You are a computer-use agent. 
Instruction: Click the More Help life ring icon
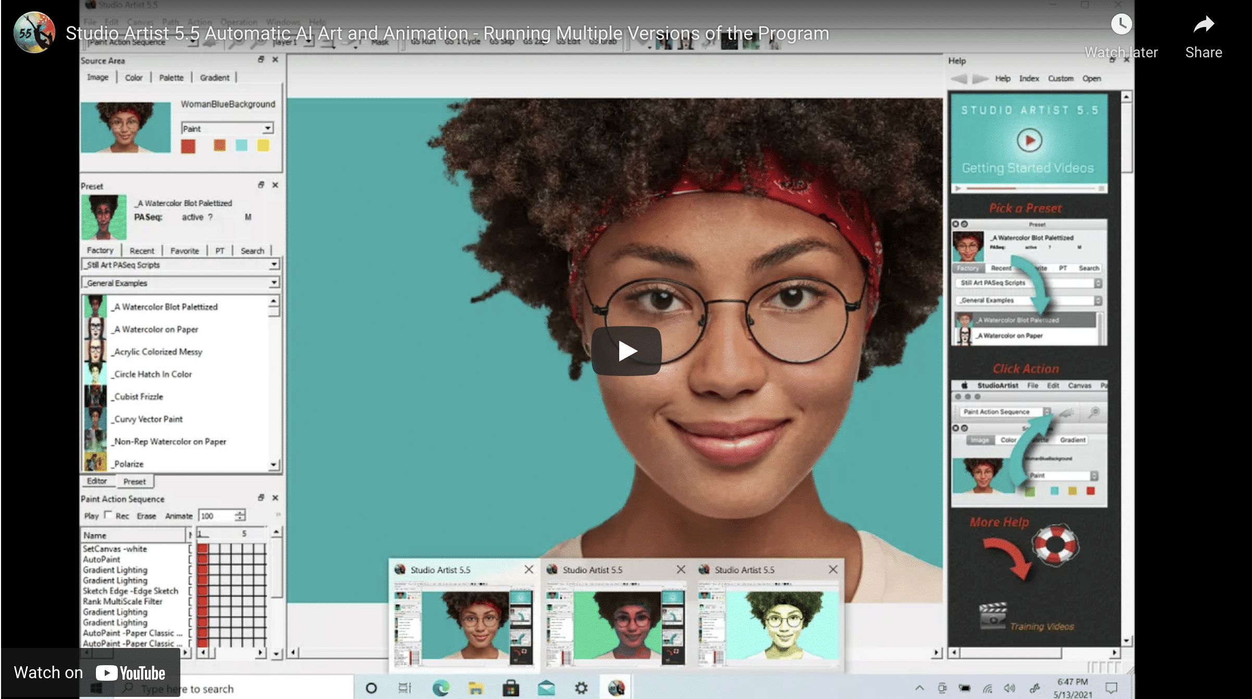(x=1055, y=545)
